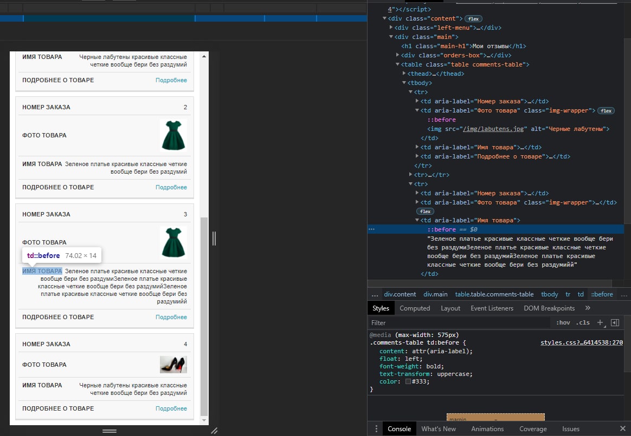Viewport: 631px width, 436px height.
Task: Switch to the Layout tab
Action: pos(450,308)
